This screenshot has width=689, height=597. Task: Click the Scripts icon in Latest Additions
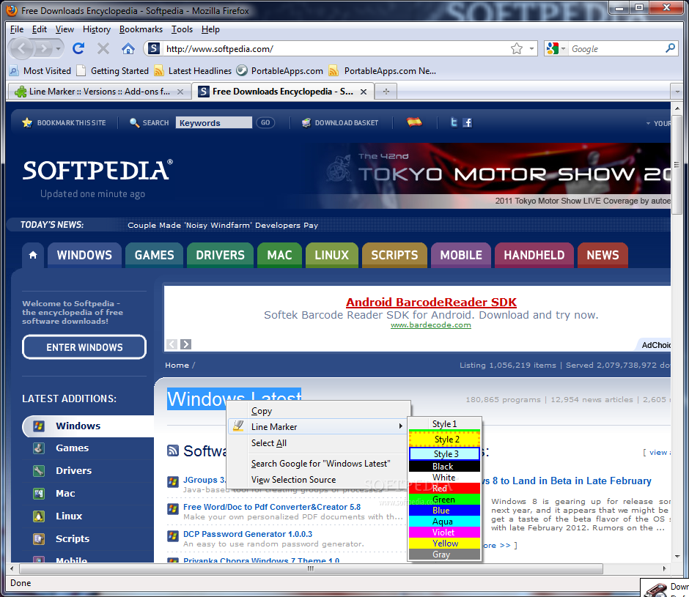click(x=39, y=539)
